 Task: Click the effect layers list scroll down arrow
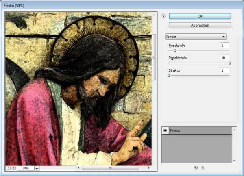point(234,161)
